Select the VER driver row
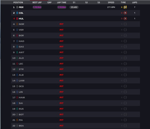 click(x=75, y=30)
